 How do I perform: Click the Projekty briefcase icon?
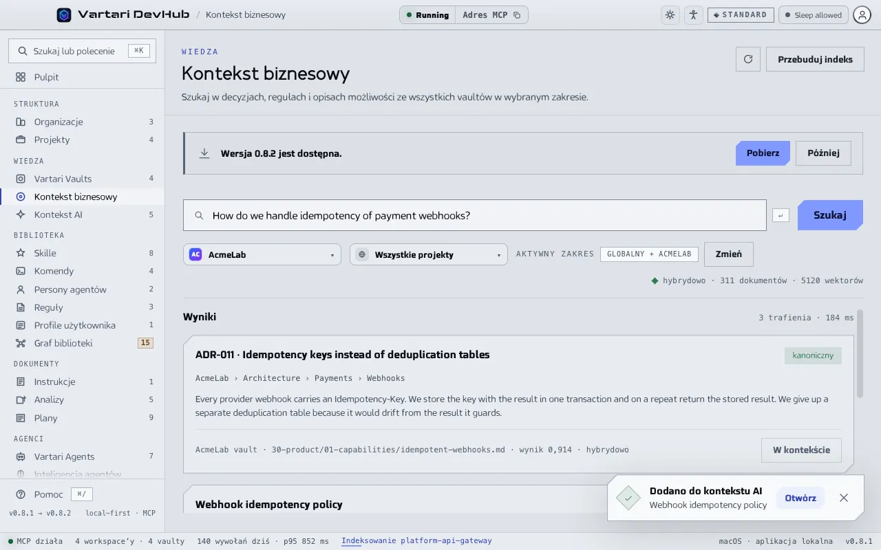[21, 140]
